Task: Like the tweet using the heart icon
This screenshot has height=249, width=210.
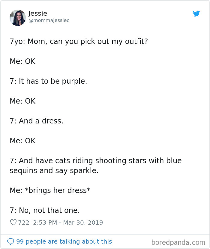Action: coord(13,222)
